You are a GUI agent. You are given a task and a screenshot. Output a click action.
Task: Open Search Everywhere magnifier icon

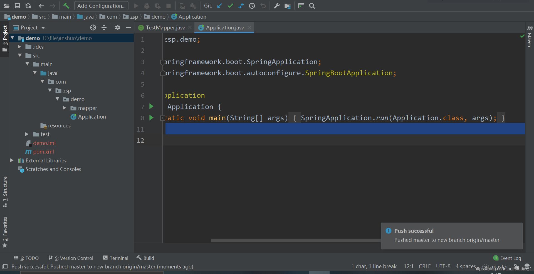coord(312,6)
